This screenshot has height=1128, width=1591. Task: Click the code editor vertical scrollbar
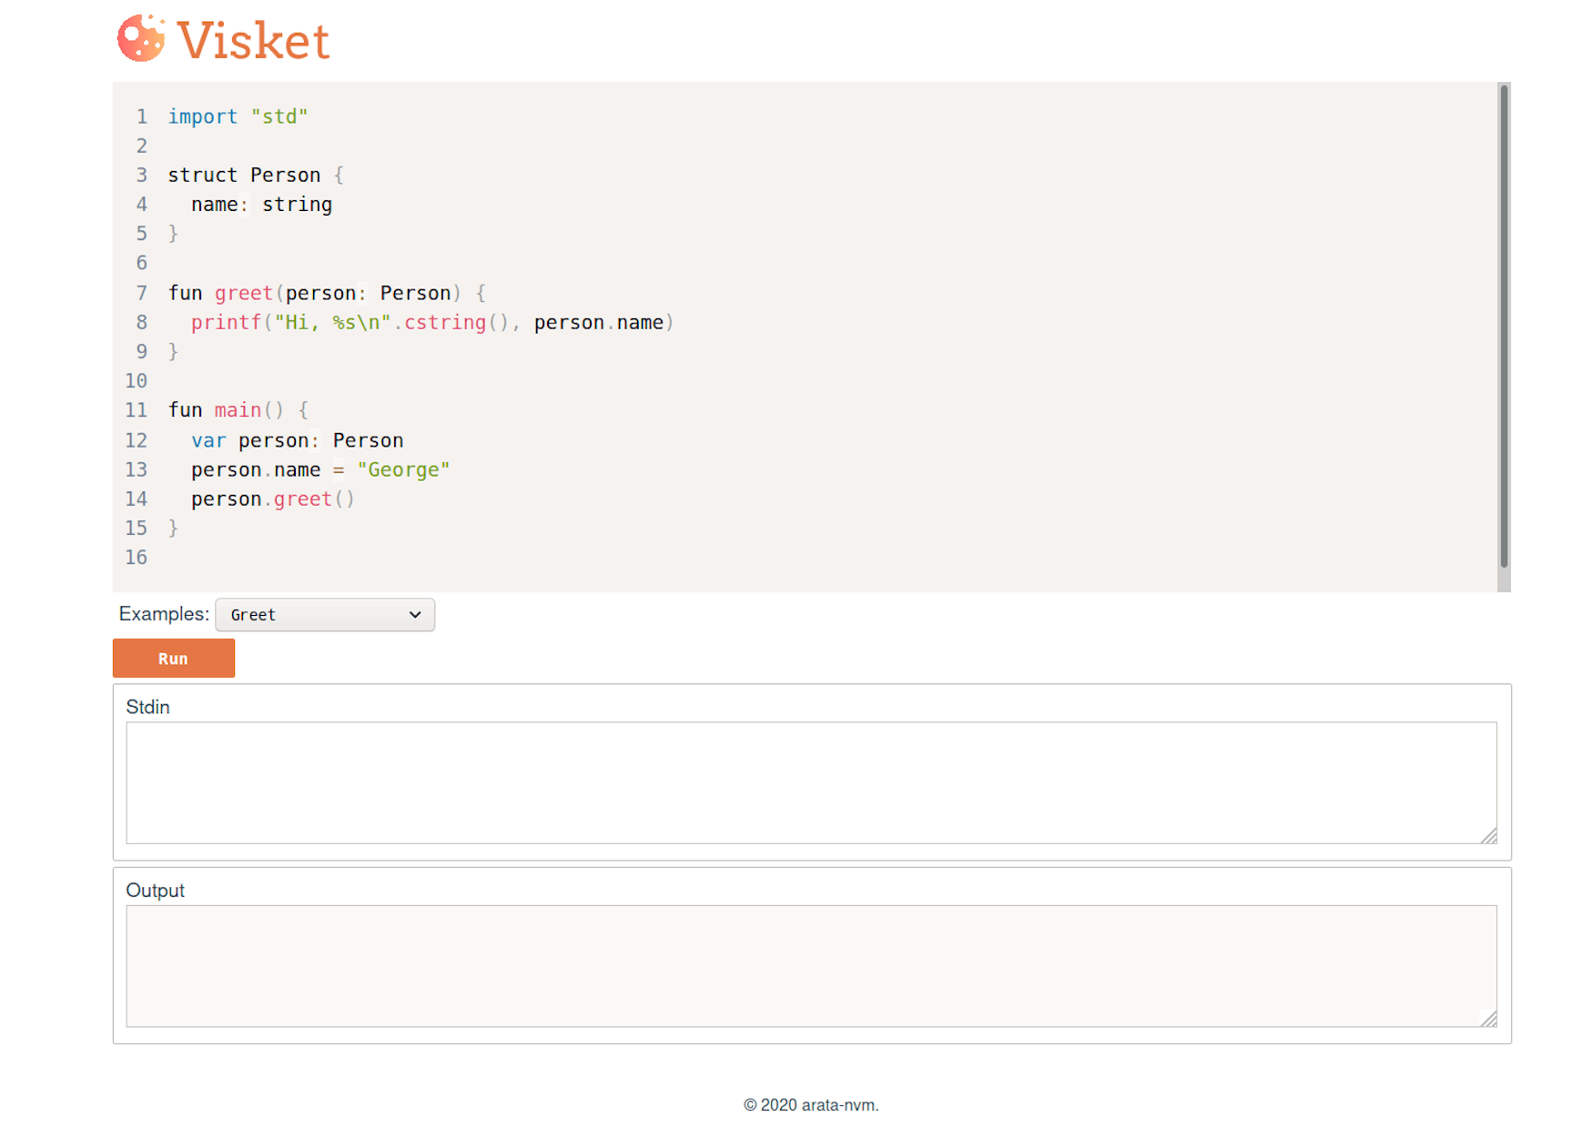1504,326
